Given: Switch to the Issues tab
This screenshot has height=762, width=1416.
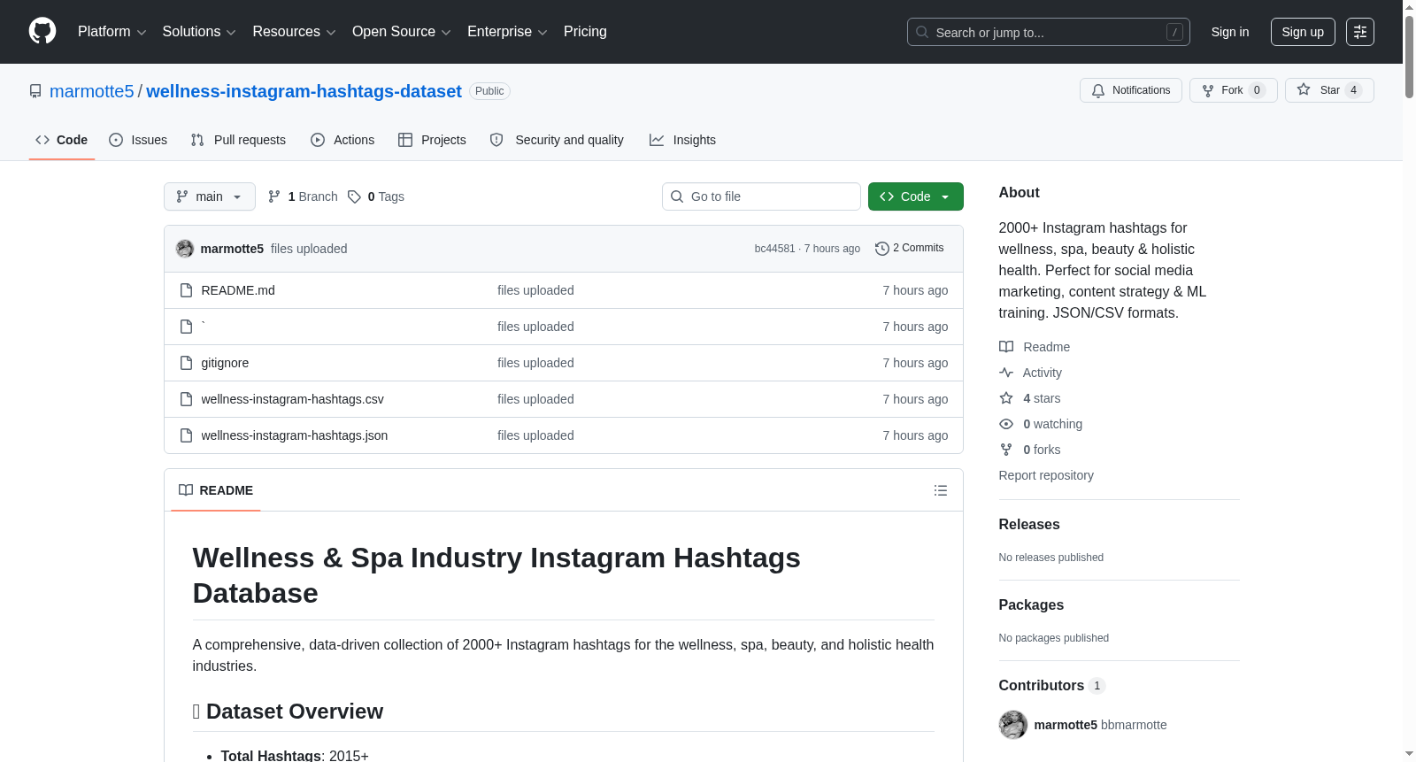Looking at the screenshot, I should 138,140.
